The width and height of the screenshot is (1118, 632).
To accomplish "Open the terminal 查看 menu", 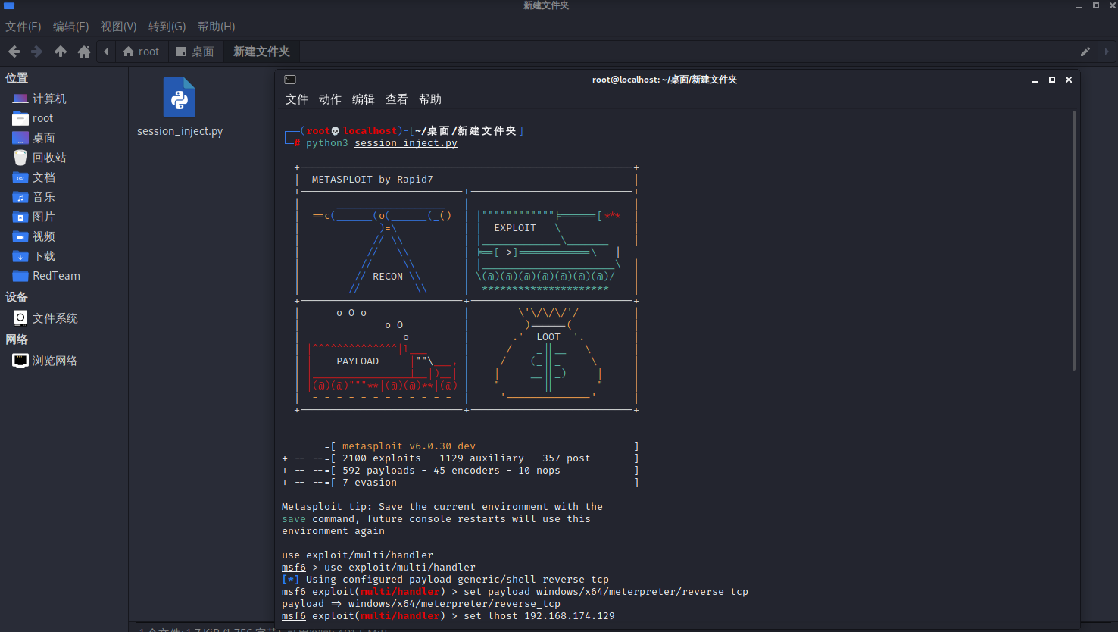I will point(397,99).
